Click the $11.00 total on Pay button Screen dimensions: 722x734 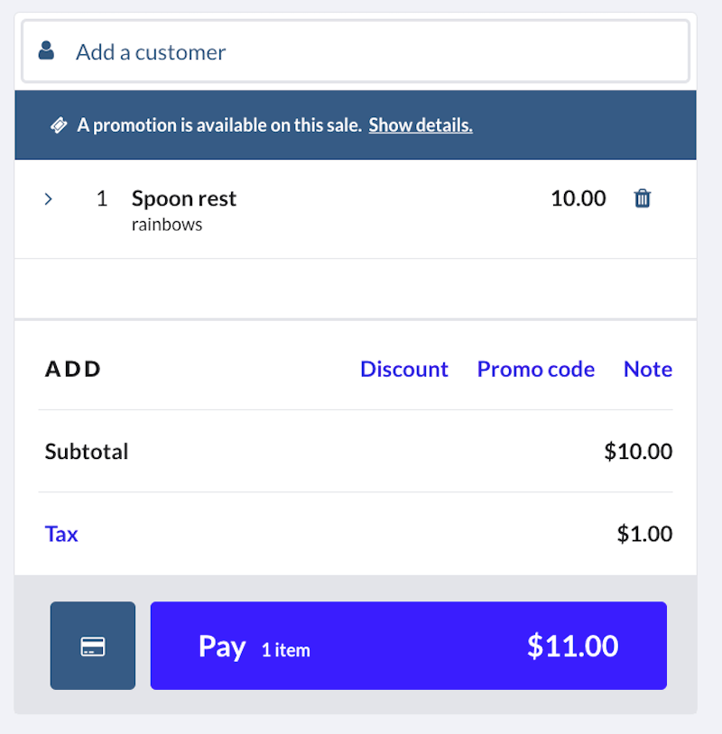(x=572, y=646)
